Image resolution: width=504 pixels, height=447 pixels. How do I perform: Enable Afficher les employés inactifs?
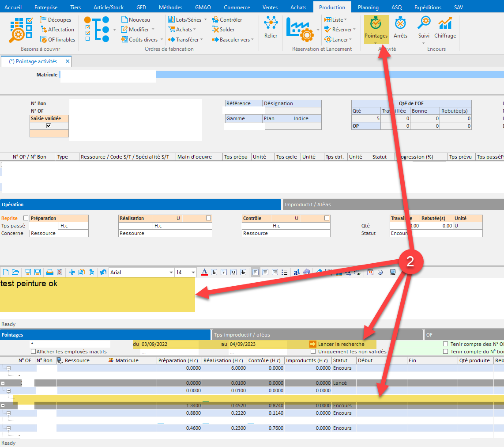click(33, 352)
